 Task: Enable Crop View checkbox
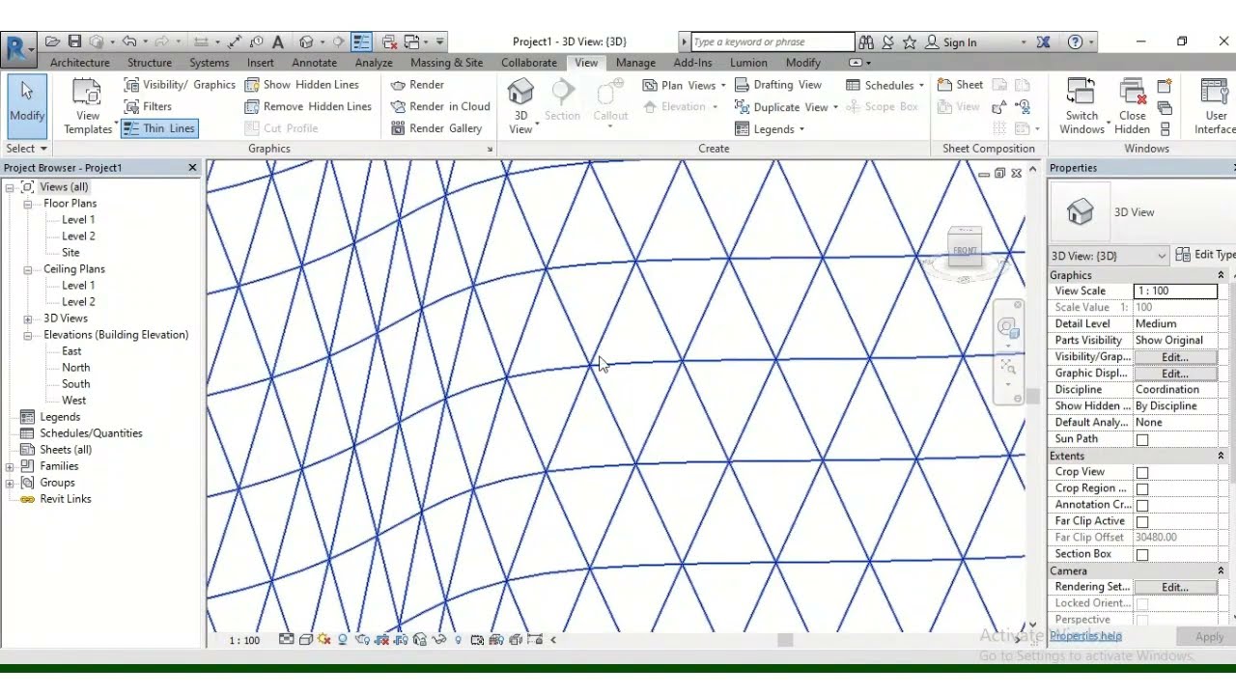coord(1142,473)
